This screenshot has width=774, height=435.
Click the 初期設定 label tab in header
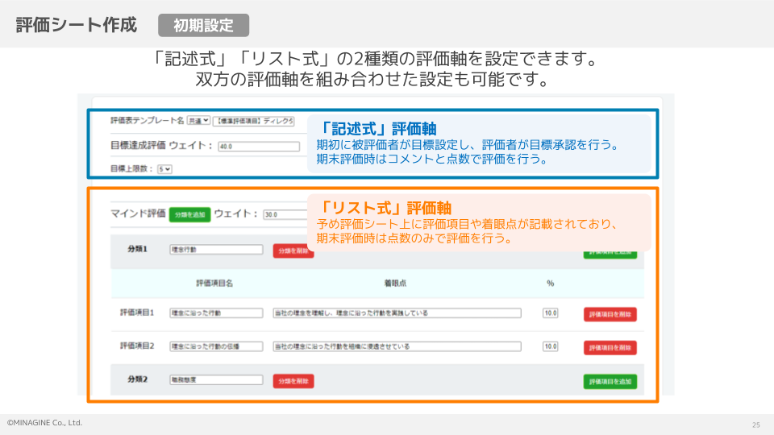[204, 25]
